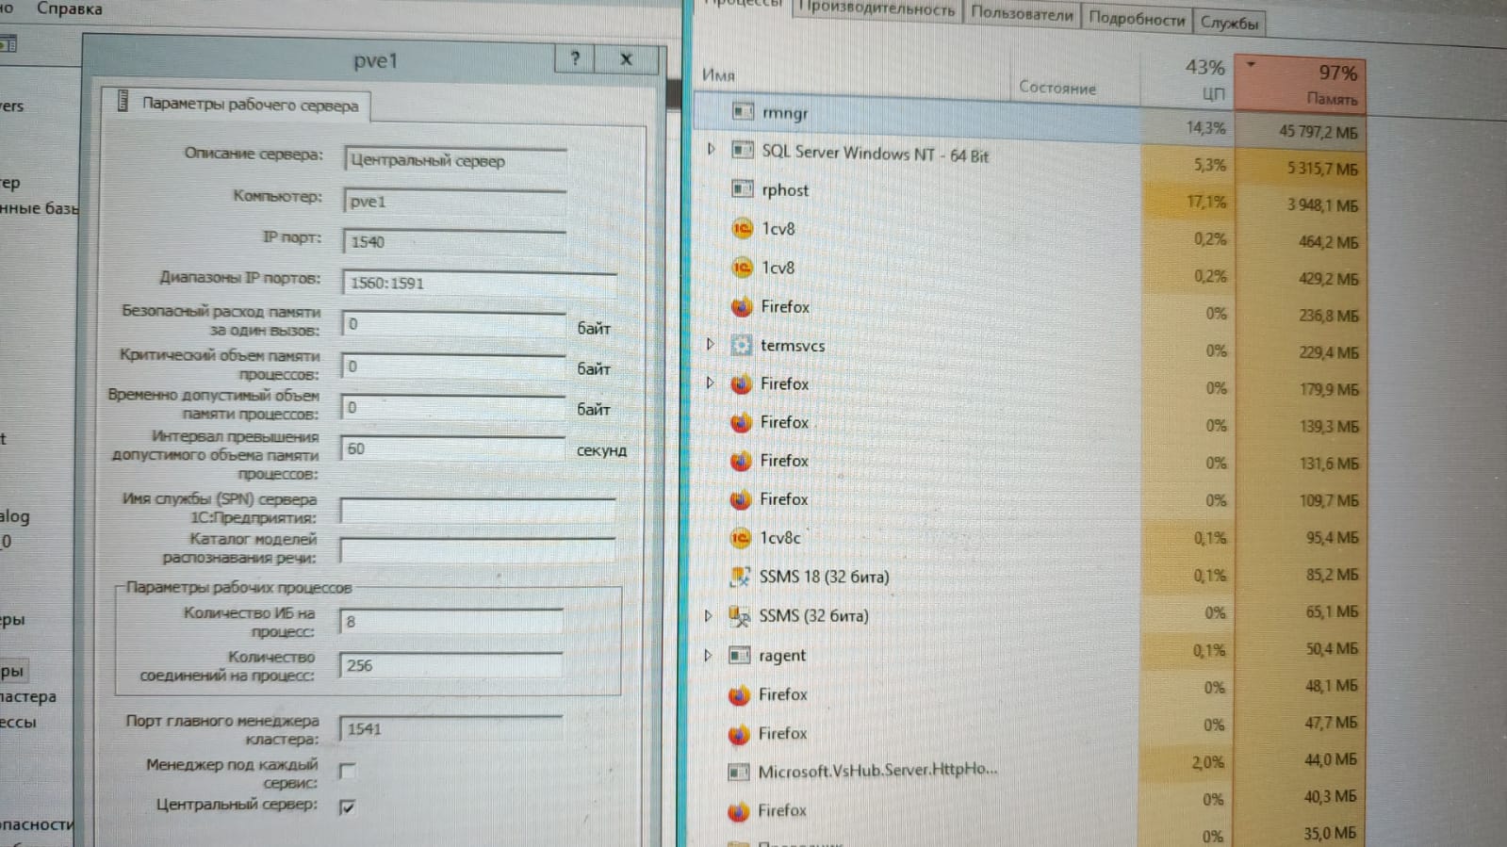Open the Службы tab

click(x=1229, y=23)
